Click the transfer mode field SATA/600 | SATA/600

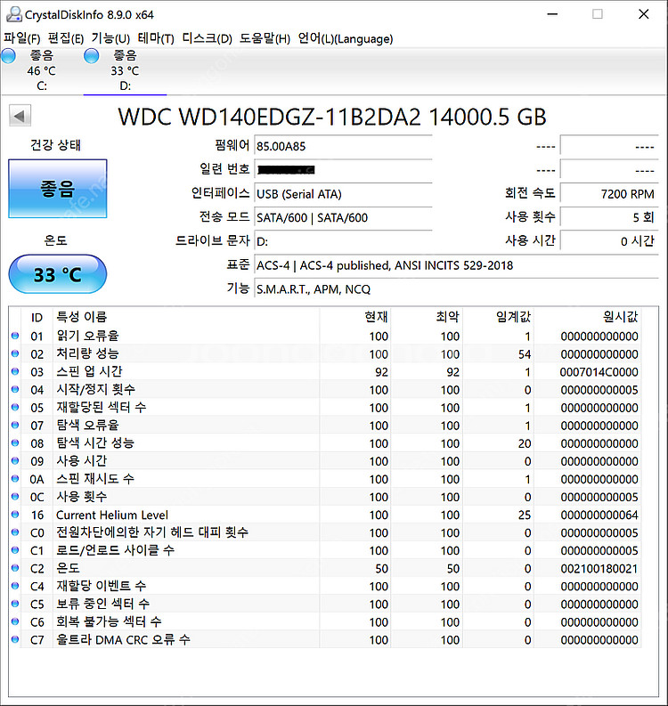tap(343, 218)
